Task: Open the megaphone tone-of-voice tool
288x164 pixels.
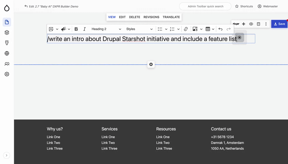Action: point(63,29)
